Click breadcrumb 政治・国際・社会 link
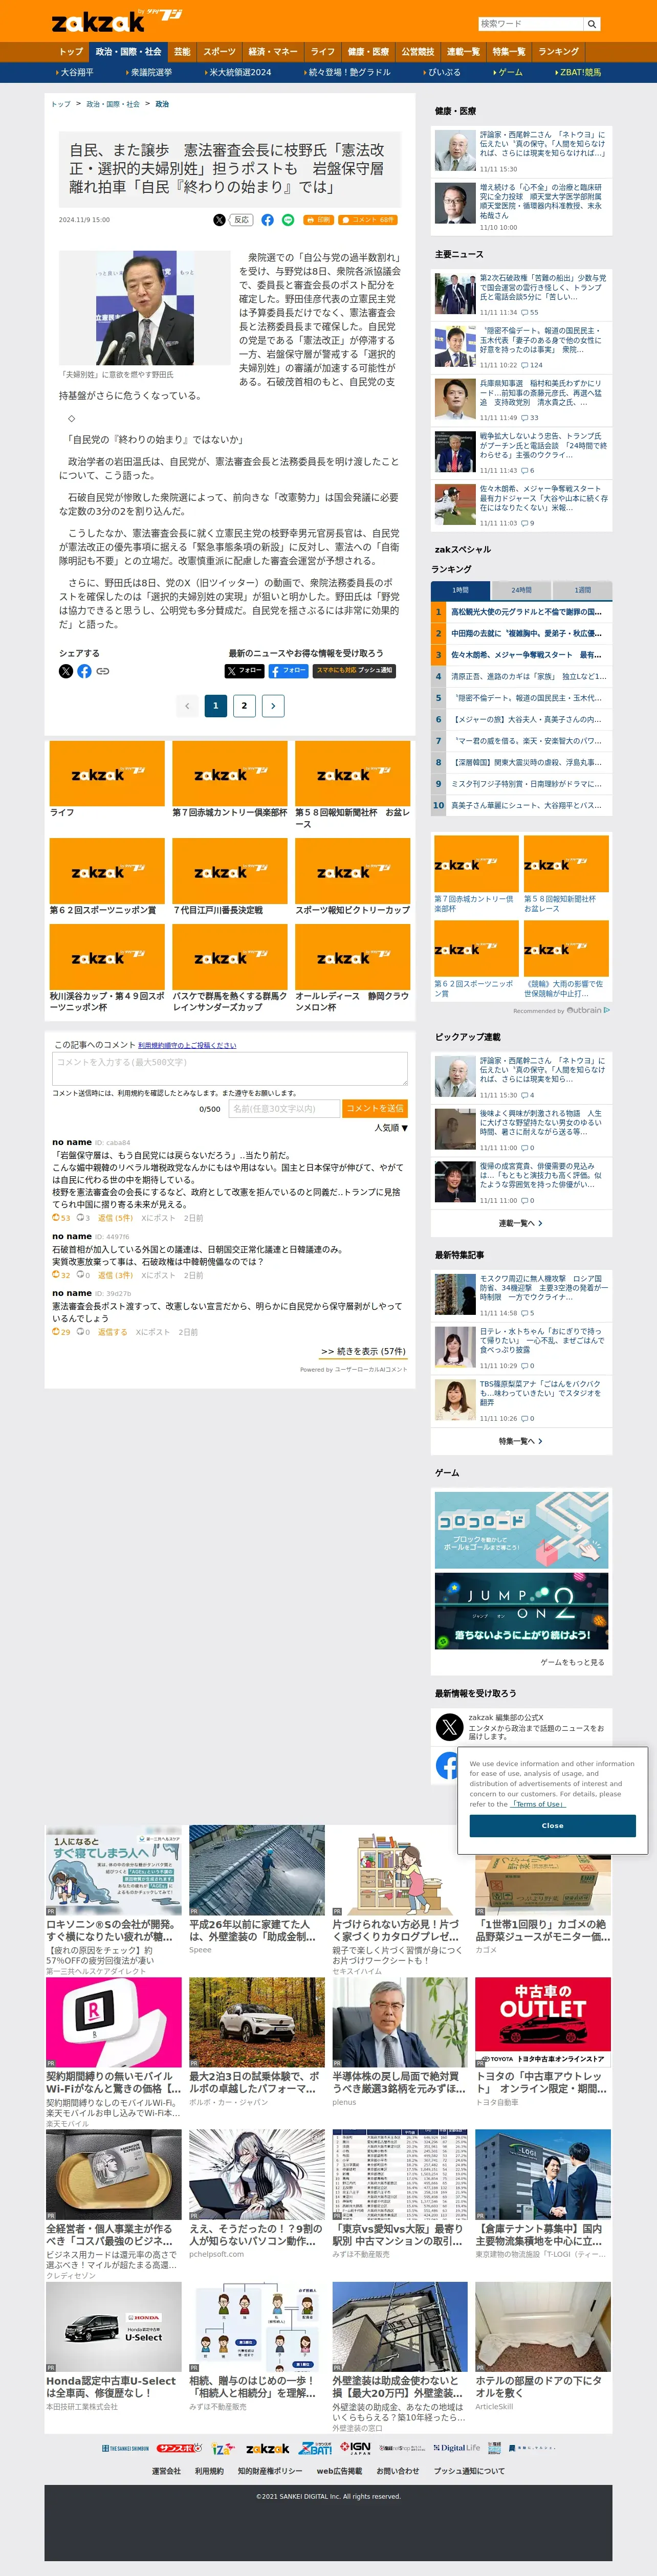The image size is (657, 2576). 113,104
